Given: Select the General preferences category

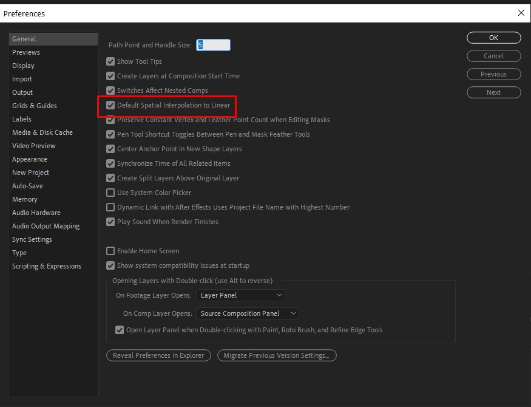Looking at the screenshot, I should [53, 39].
